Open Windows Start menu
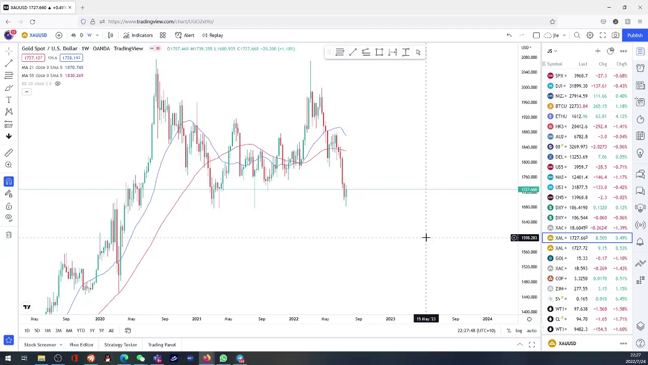The height and width of the screenshot is (365, 648). tap(8, 359)
